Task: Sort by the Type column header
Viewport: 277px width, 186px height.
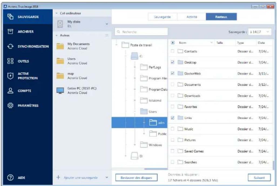Action: coord(241,43)
